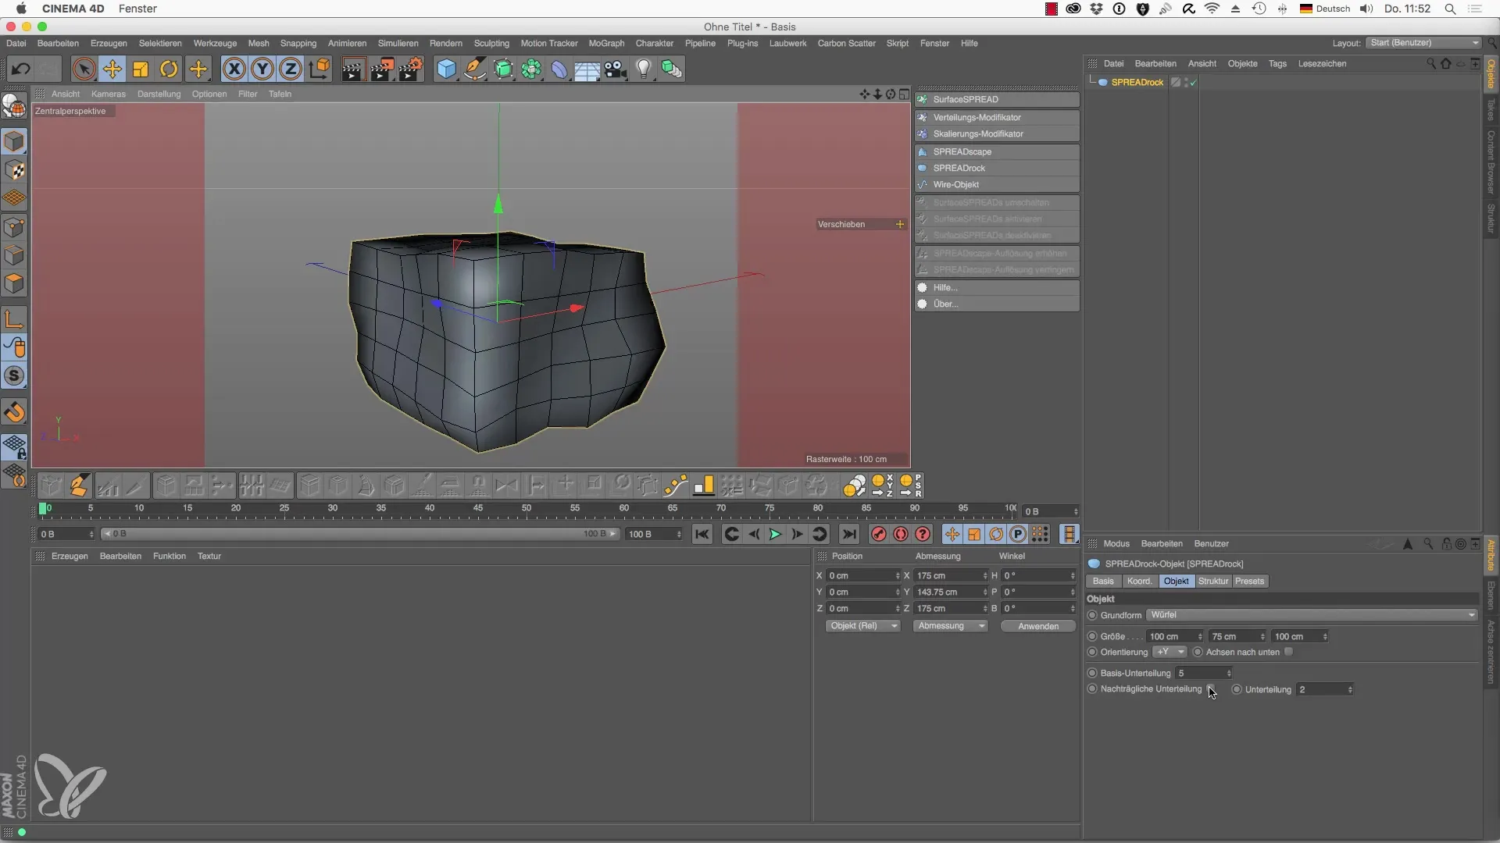Click the Hilfe... button
The image size is (1500, 843).
998,287
